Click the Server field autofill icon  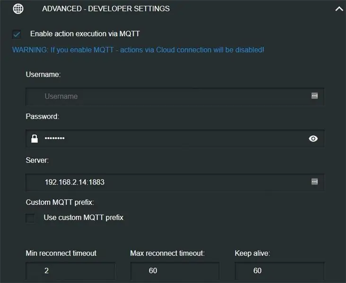314,182
